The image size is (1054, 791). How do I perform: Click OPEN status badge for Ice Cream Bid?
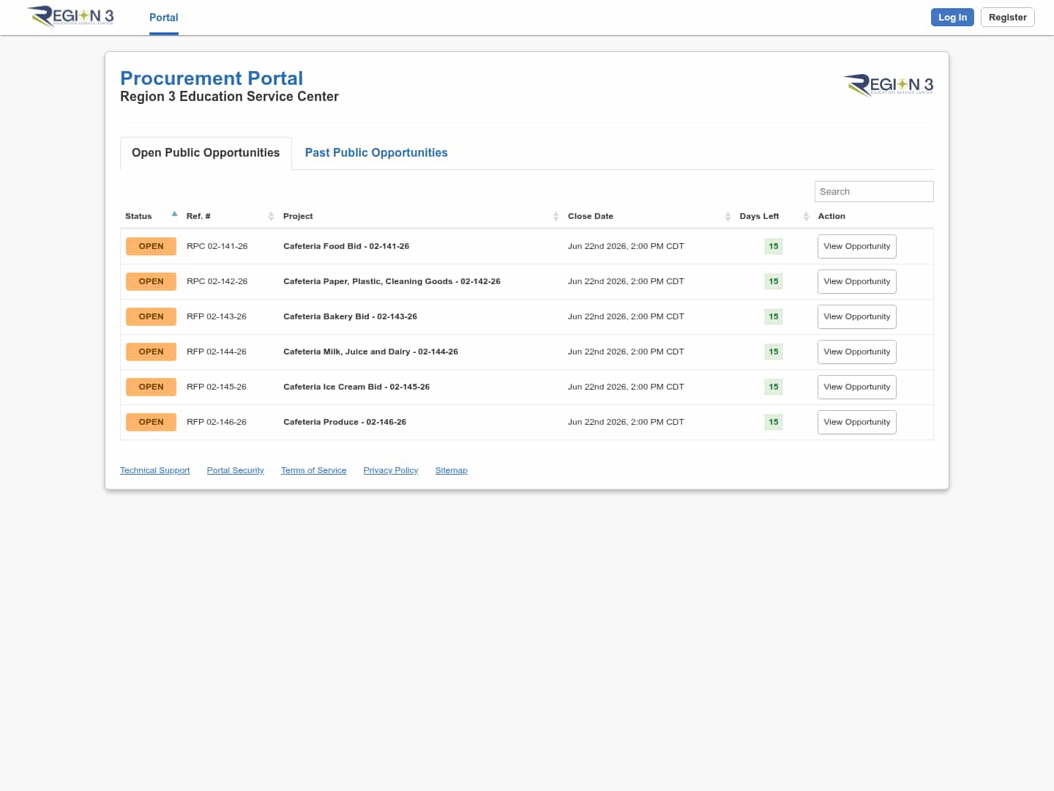[x=151, y=387]
